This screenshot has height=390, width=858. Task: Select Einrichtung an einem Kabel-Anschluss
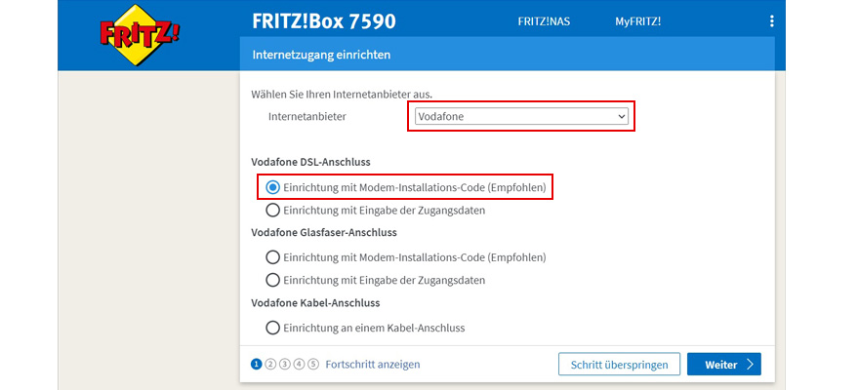click(273, 328)
